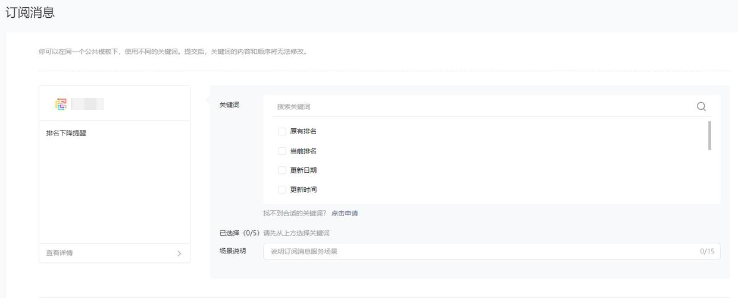The image size is (738, 298).
Task: Click the colorful mini program logo
Action: tap(61, 104)
